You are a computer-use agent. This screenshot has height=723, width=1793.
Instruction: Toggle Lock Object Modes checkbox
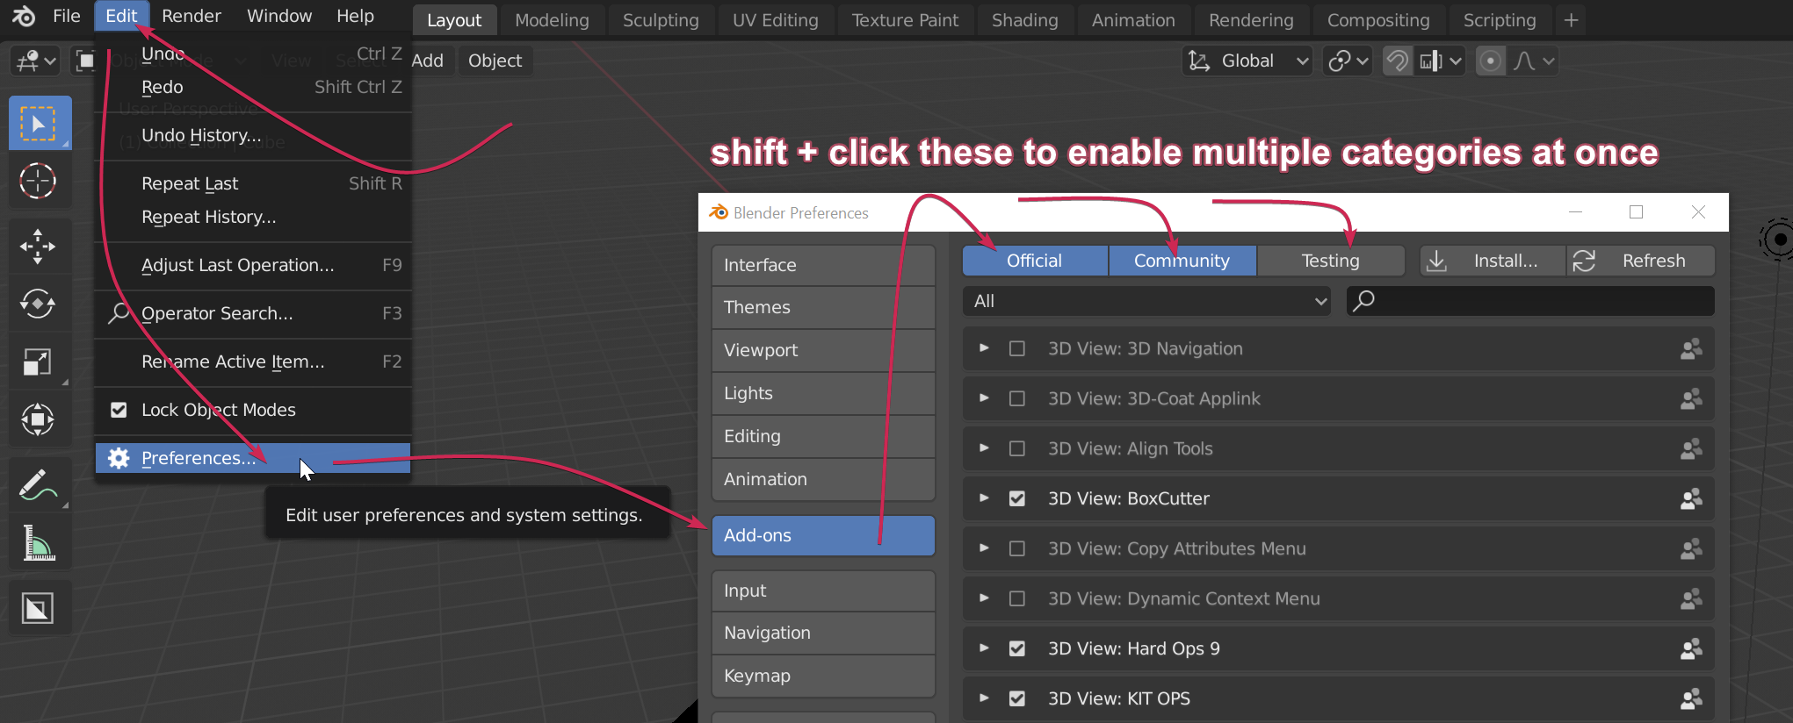click(x=119, y=410)
